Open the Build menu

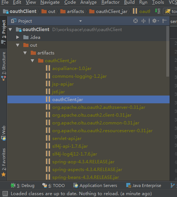tap(129, 2)
